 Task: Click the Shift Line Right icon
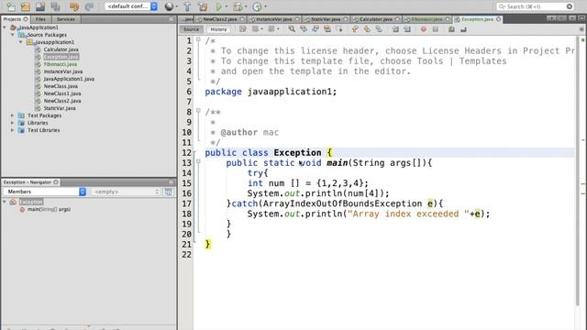pos(407,28)
